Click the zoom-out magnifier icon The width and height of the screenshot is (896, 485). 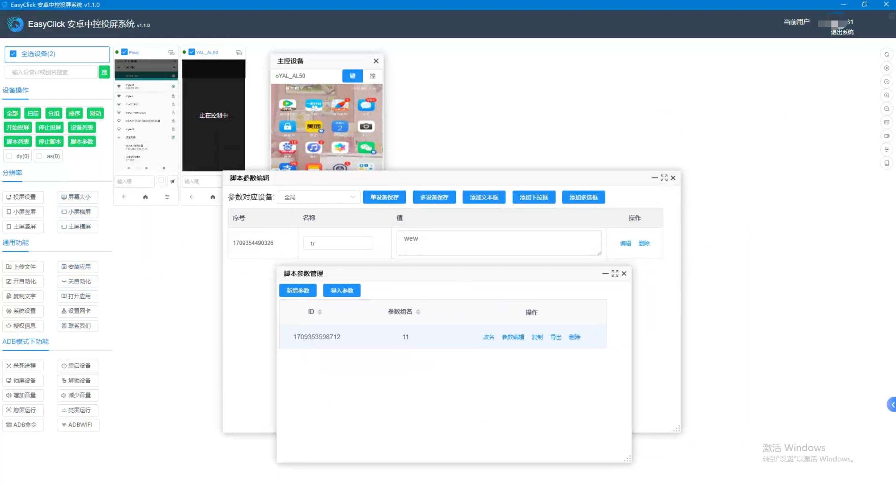pos(886,109)
